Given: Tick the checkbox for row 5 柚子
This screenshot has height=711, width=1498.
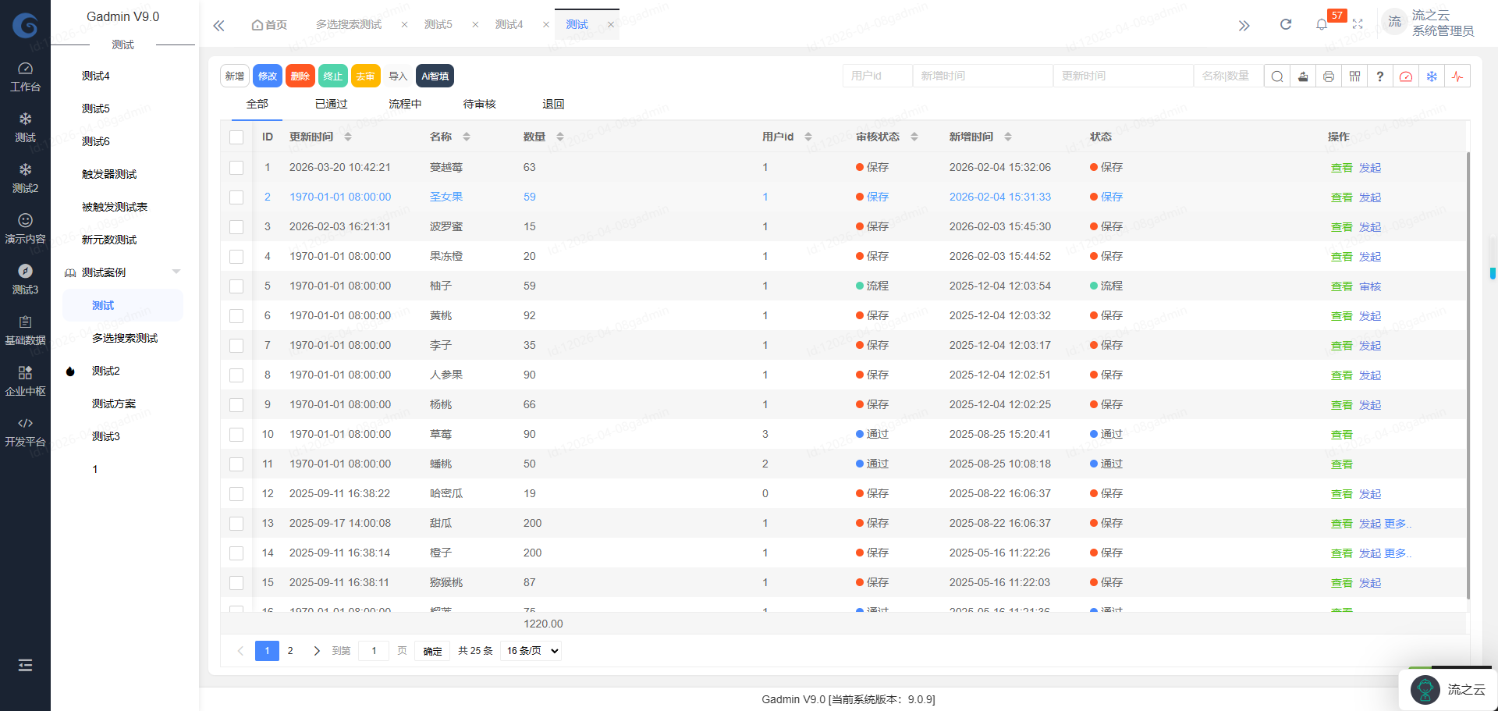Looking at the screenshot, I should pyautogui.click(x=236, y=286).
